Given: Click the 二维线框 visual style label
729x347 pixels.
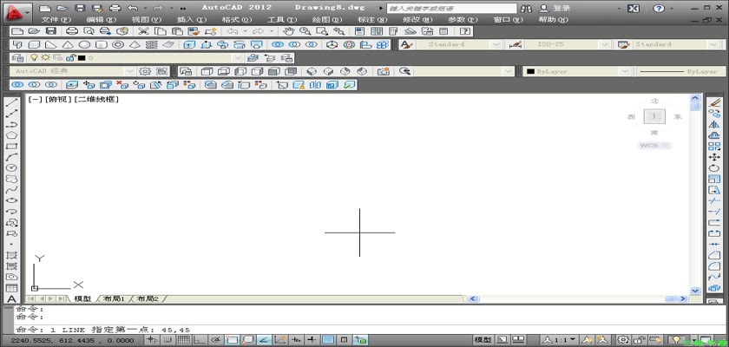Looking at the screenshot, I should (96, 100).
